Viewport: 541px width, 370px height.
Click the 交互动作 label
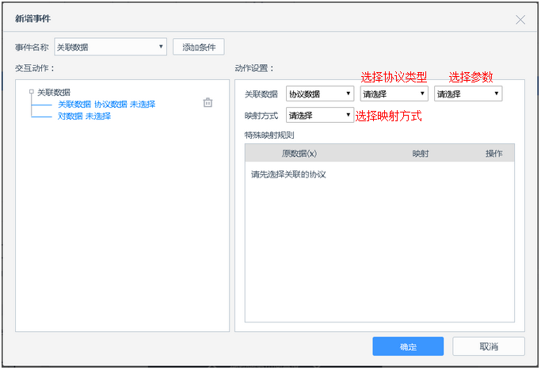click(x=35, y=68)
